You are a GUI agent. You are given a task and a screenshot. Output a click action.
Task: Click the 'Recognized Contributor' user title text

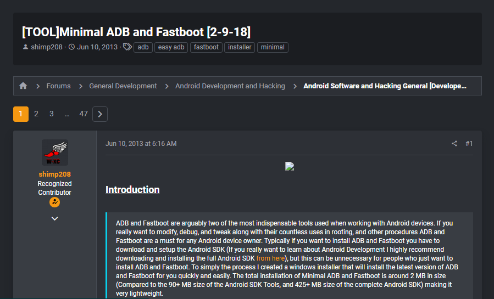pyautogui.click(x=54, y=188)
